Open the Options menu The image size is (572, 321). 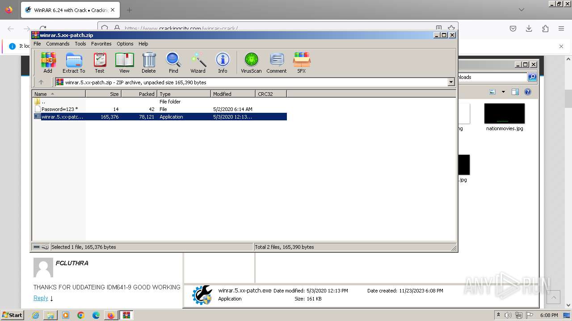(x=125, y=44)
